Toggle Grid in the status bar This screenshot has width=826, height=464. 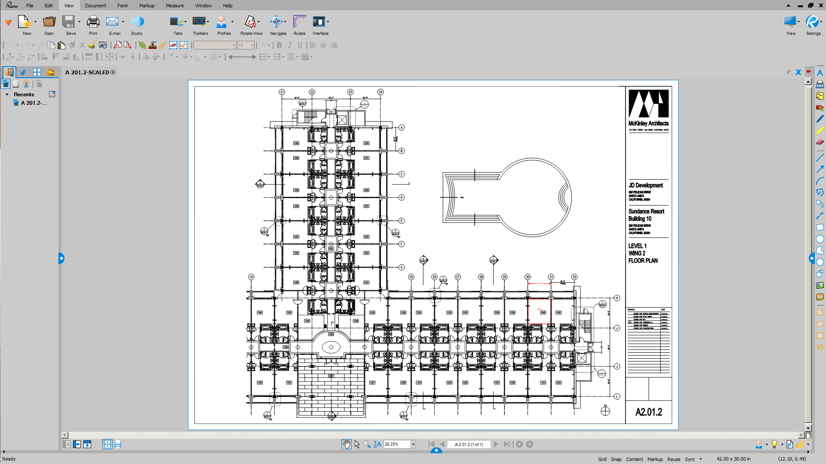(602, 459)
